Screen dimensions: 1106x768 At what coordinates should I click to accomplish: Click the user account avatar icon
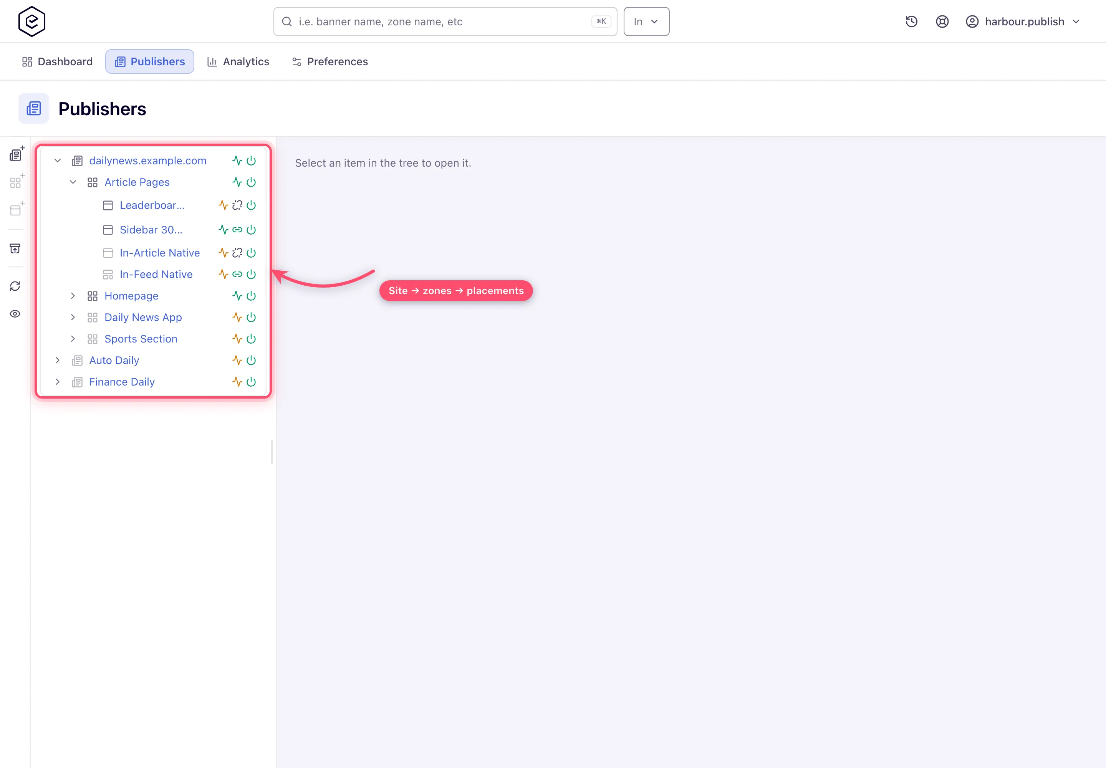[972, 22]
